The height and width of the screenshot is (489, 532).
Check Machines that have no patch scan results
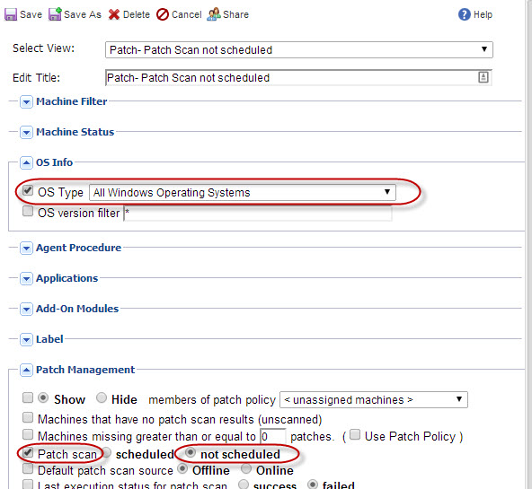click(x=28, y=417)
